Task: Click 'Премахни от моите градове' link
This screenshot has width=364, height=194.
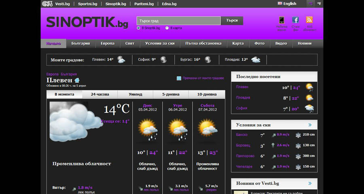Action: (x=203, y=78)
